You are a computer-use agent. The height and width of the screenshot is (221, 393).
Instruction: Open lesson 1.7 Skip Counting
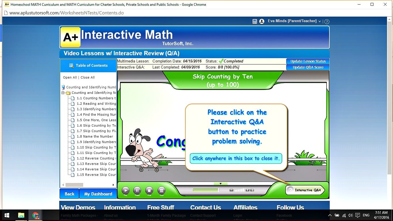click(96, 131)
